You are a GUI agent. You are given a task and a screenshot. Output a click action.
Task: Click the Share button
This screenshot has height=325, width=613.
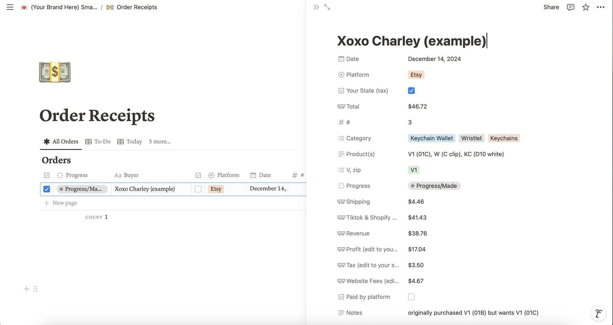click(551, 7)
